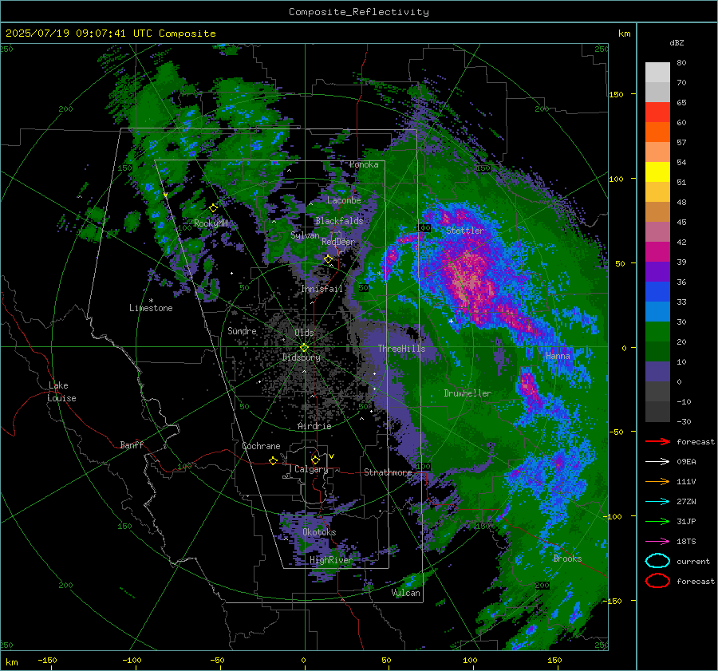Viewport: 718px width, 671px height.
Task: Pick the yellow 54 dBZ color swatch
Action: coord(657,172)
